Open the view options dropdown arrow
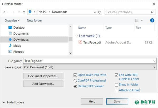Viewport: 158px width, 108px height. [142, 20]
